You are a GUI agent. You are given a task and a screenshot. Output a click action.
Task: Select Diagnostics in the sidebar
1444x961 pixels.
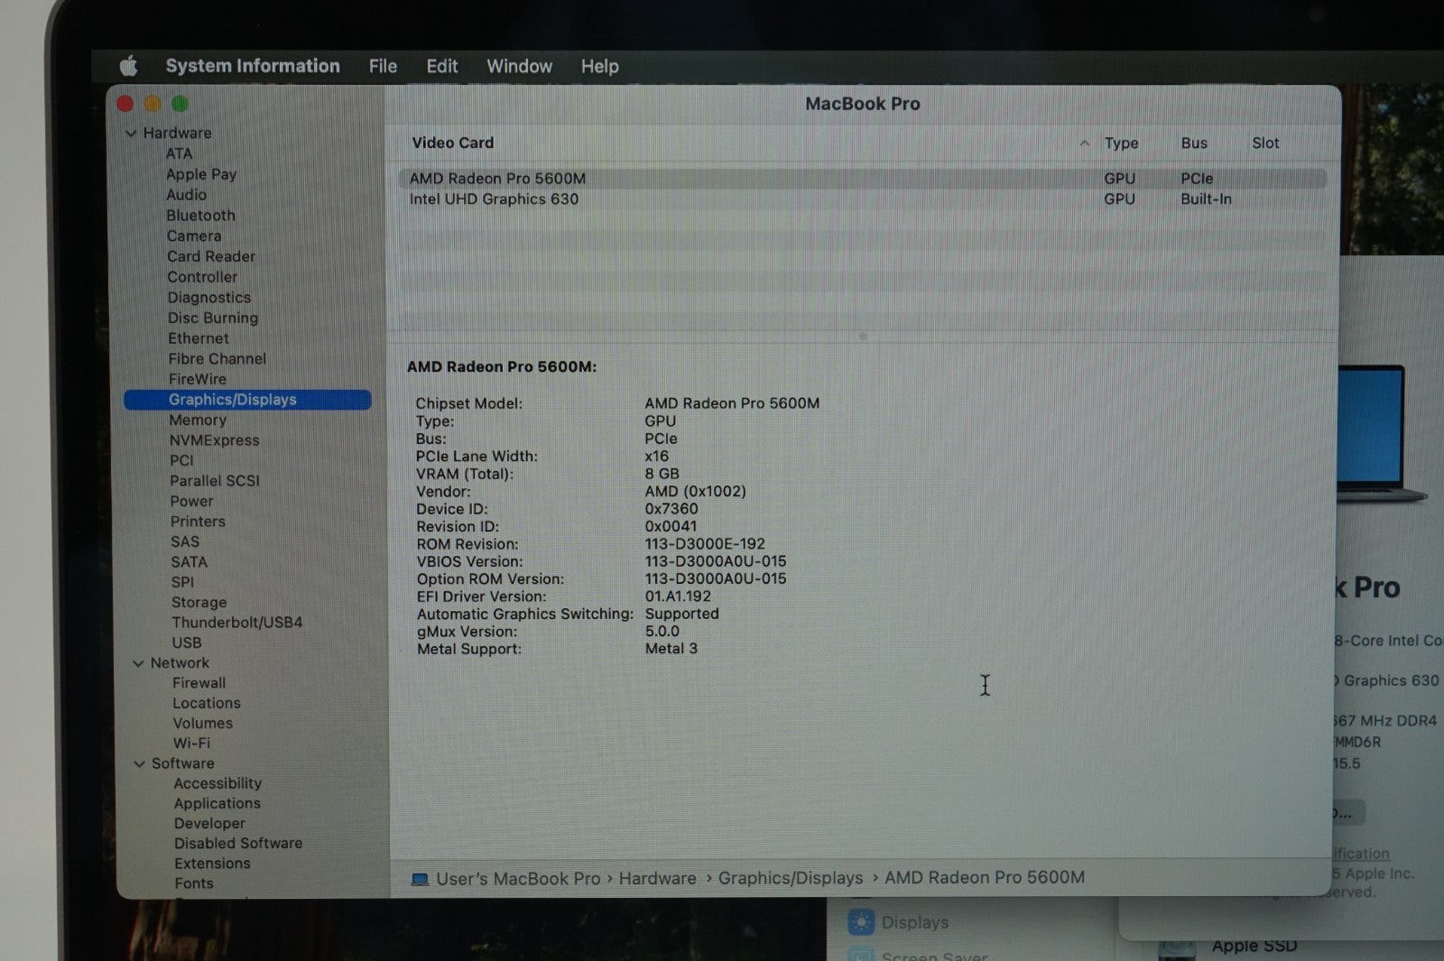(209, 298)
